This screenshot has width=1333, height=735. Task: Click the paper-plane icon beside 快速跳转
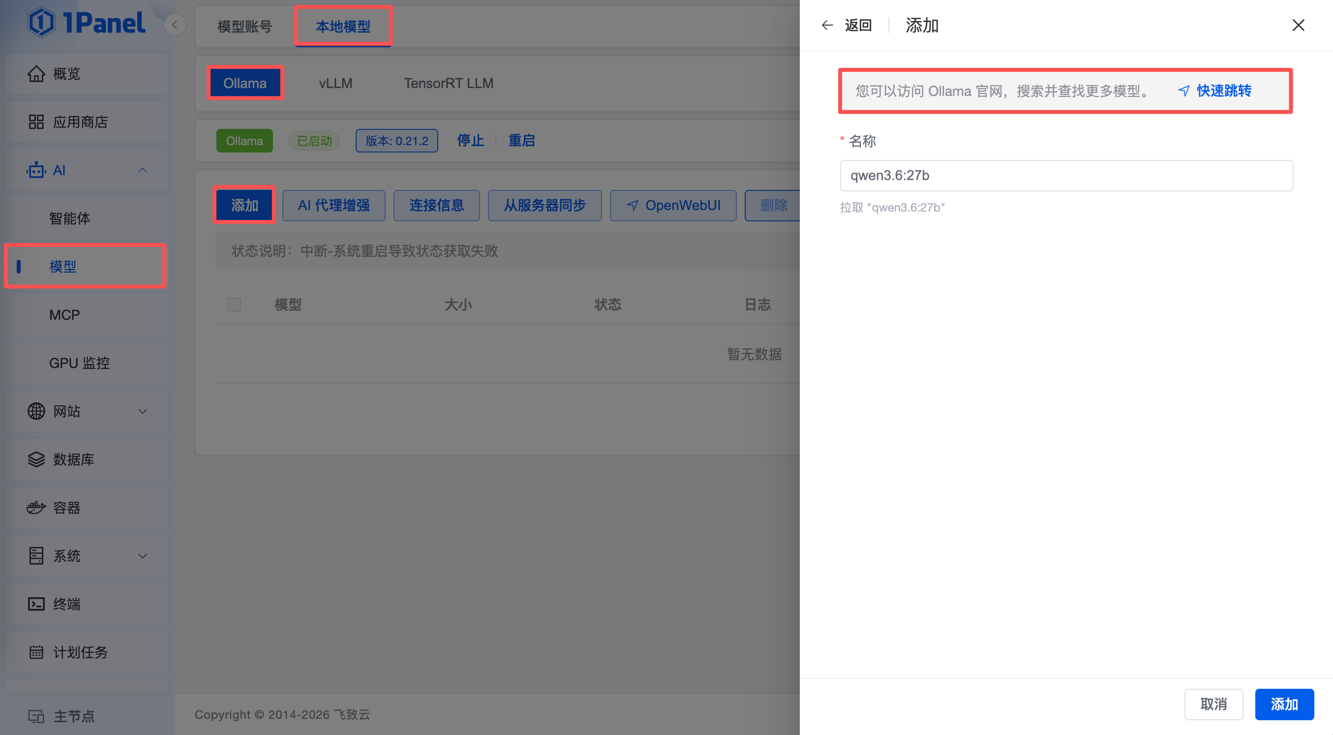point(1183,91)
